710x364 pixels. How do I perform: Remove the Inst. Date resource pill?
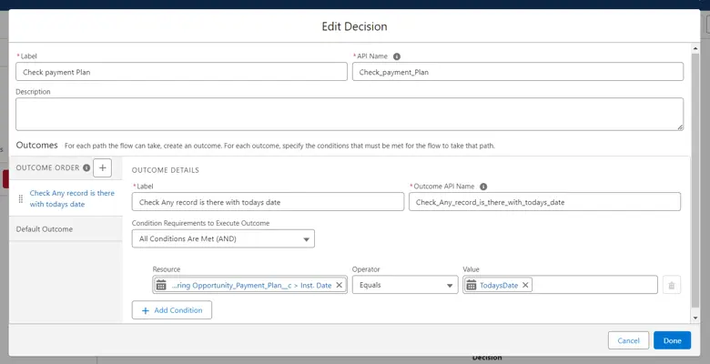coord(339,285)
